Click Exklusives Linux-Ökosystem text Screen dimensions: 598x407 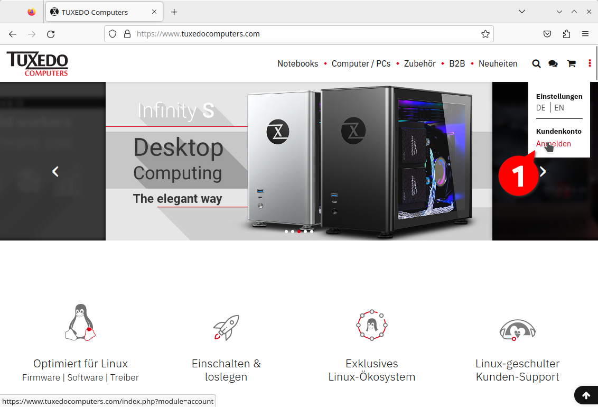tap(372, 370)
